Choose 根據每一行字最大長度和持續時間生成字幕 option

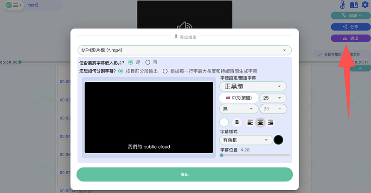pyautogui.click(x=165, y=71)
